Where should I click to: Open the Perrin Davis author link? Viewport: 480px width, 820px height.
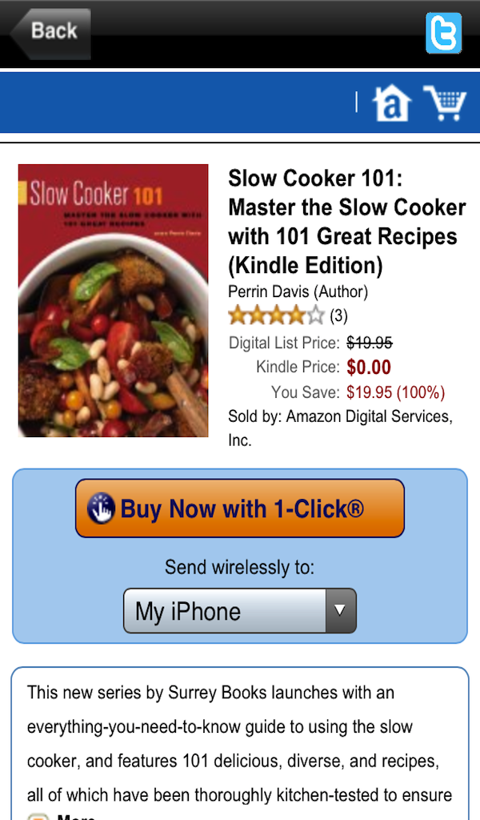tap(269, 291)
